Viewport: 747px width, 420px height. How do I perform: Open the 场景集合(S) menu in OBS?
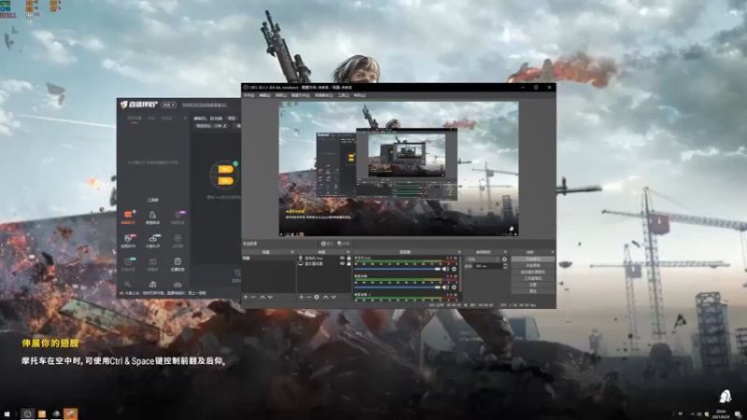click(323, 95)
